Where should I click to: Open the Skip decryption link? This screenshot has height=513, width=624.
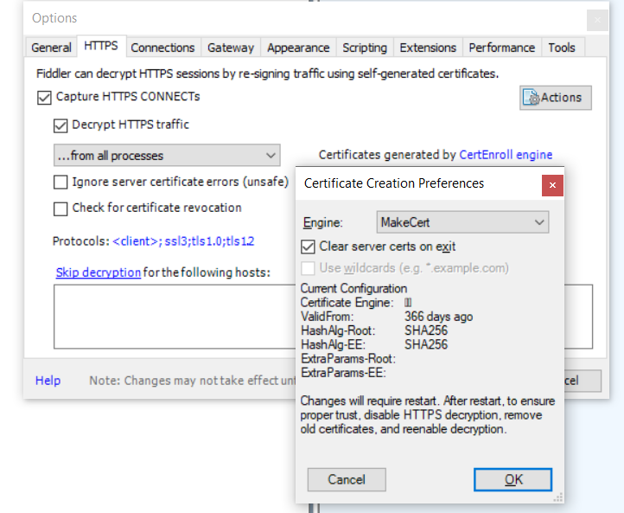pyautogui.click(x=98, y=273)
